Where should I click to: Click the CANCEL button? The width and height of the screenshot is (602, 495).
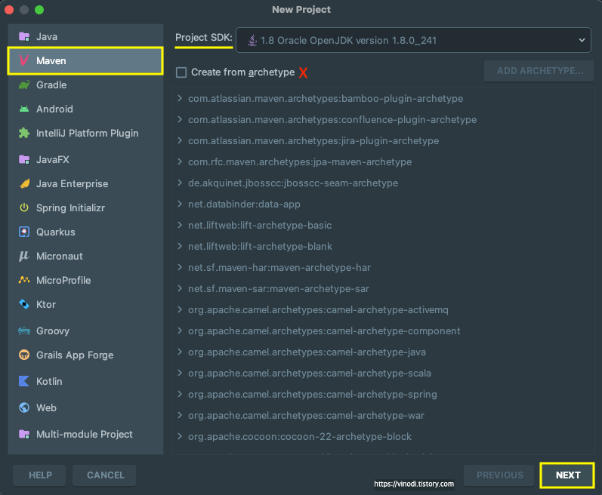pos(105,475)
